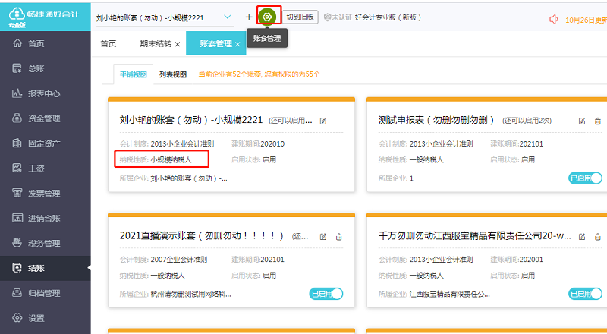
Task: Edit 2021直播演示账套 card
Action: (x=323, y=237)
